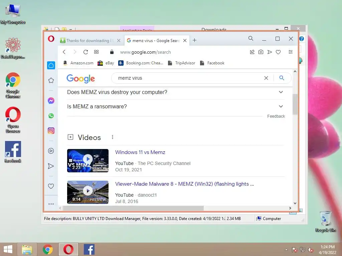Open Opera sidebar Home button
Viewport: 342px width, 256px height.
click(x=51, y=65)
